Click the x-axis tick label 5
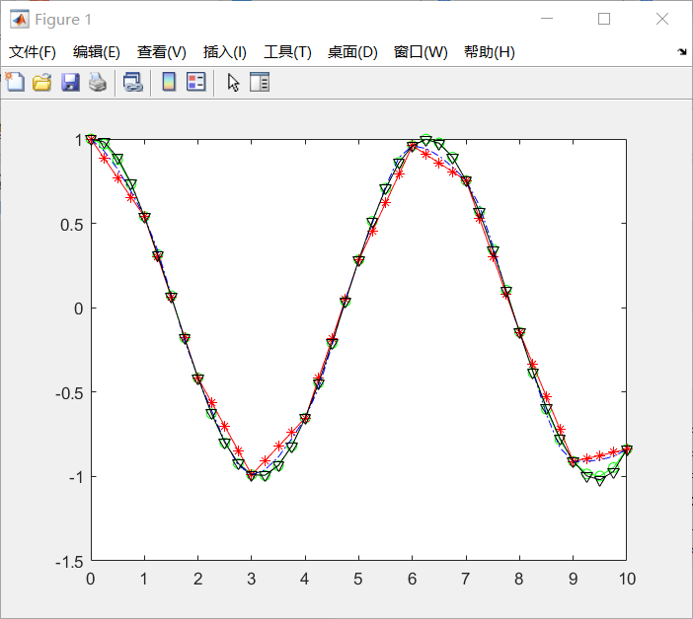693x619 pixels. (358, 579)
